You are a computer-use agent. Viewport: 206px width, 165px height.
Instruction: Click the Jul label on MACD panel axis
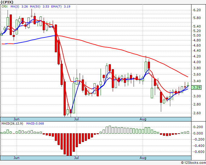[76, 158]
